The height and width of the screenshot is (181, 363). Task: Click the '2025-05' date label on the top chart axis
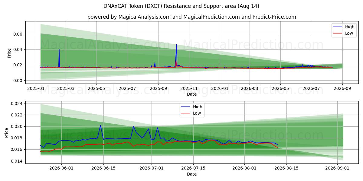tap(96, 89)
